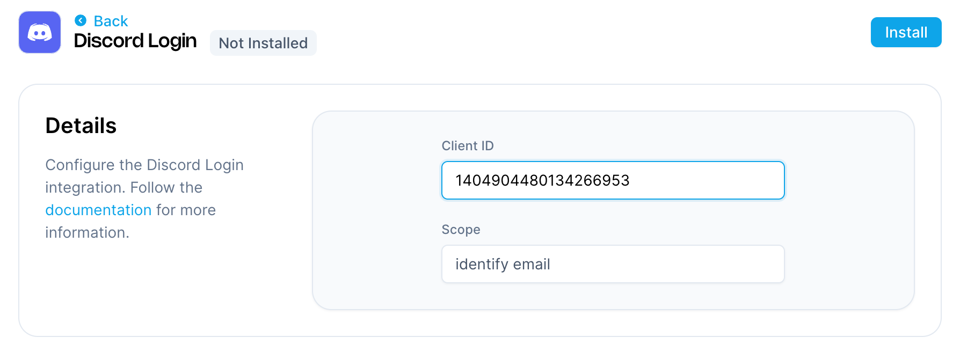
Task: Install the Discord Login integration
Action: coord(906,32)
